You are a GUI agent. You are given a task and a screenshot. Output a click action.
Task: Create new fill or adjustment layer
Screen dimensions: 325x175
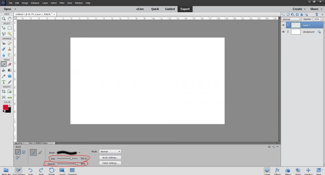[x=292, y=15]
